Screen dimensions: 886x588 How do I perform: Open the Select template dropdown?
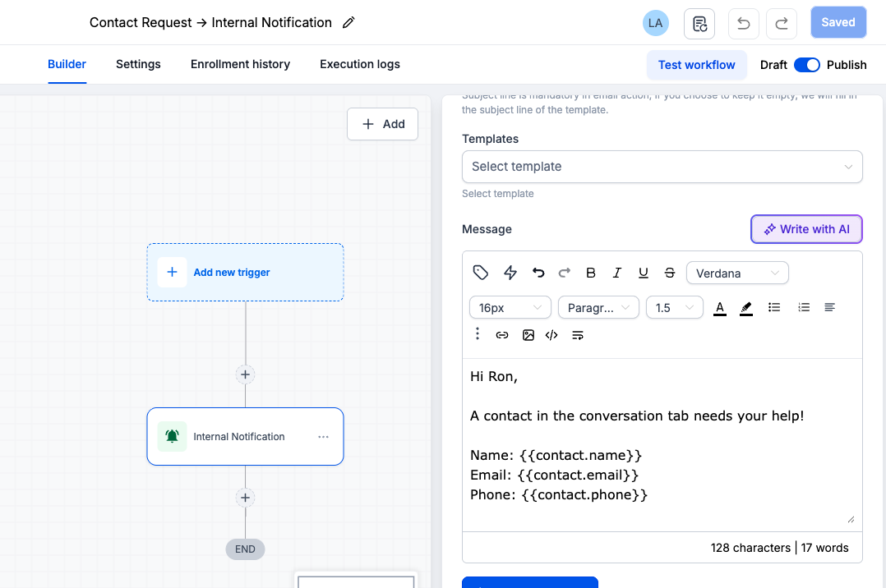[662, 167]
